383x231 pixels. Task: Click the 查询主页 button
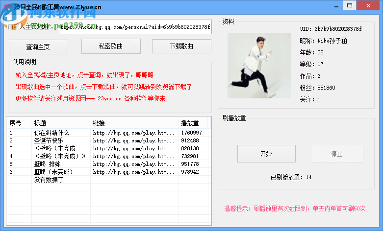click(38, 47)
